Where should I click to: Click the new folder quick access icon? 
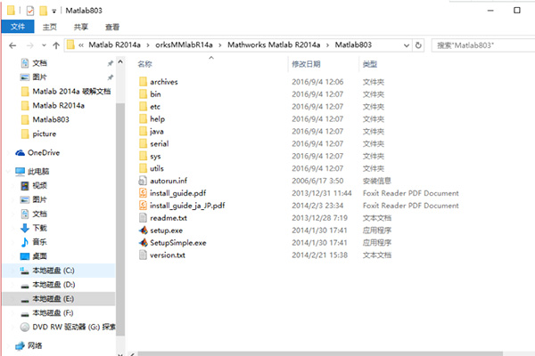click(x=44, y=11)
